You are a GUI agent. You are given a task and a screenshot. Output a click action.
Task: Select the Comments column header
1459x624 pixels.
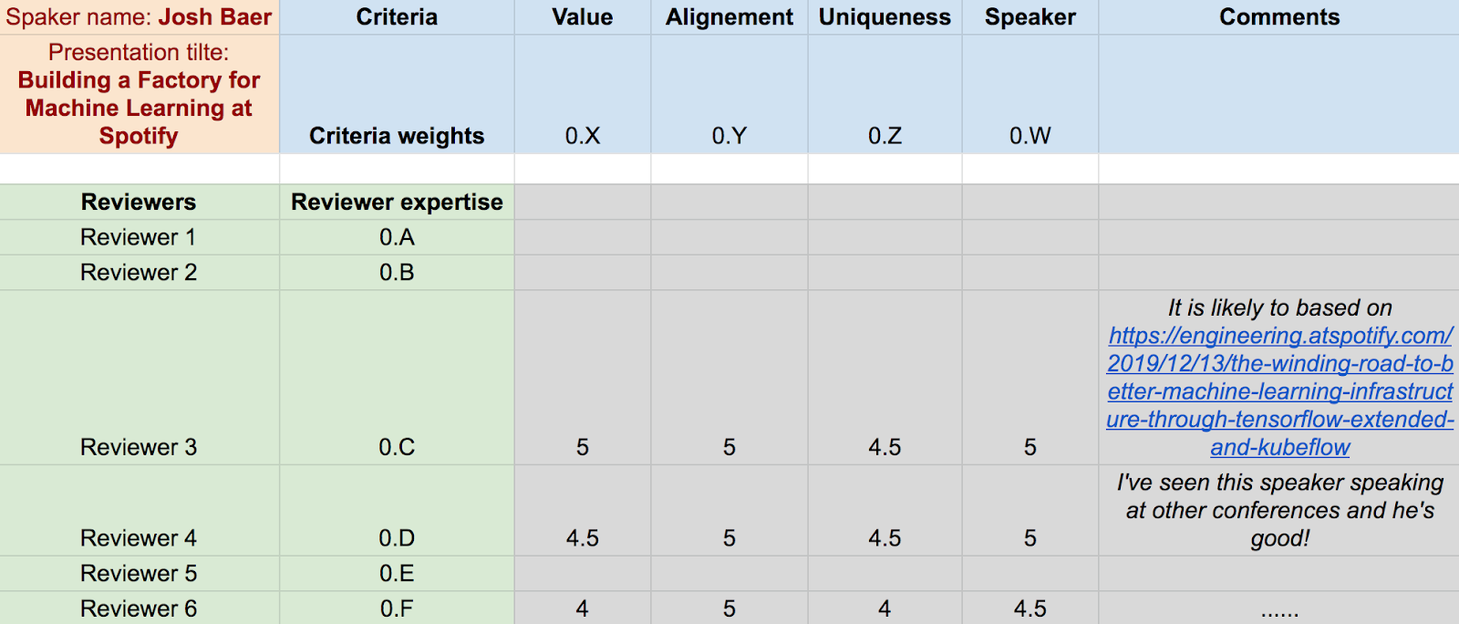(x=1278, y=17)
